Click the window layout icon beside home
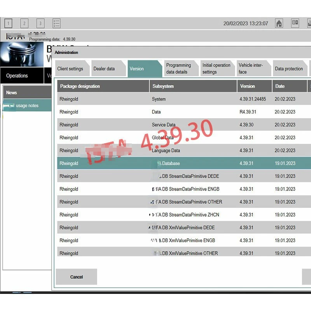 295,23
